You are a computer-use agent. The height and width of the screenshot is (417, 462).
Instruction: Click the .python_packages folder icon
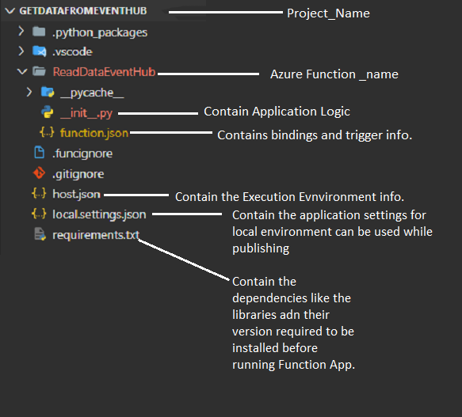click(39, 31)
